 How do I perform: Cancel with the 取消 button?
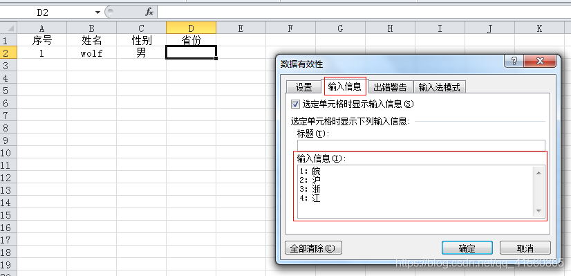525,248
